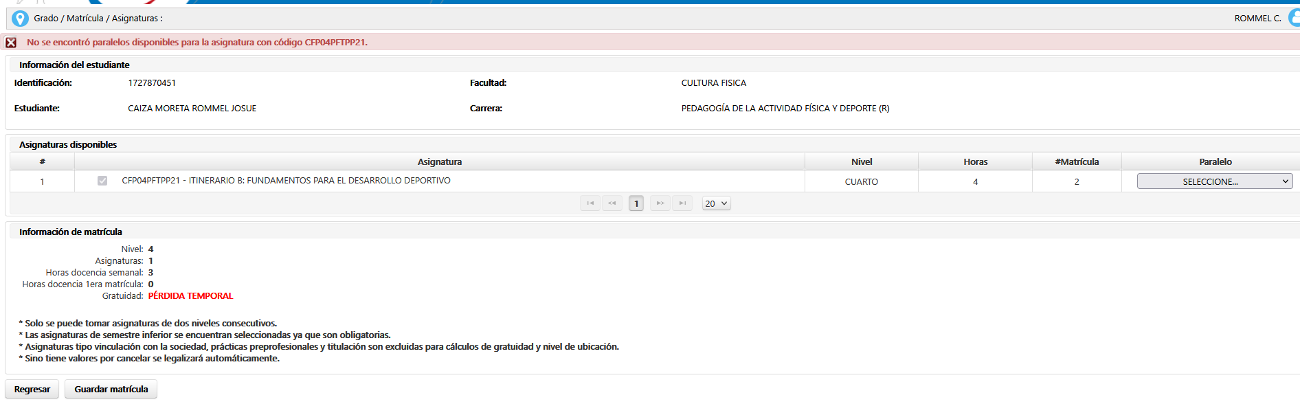Click note about dos niveles consecutivos
1300x404 pixels.
[148, 324]
